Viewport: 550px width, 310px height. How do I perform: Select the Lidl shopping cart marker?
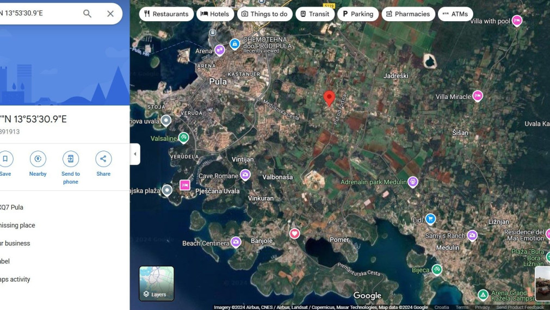(430, 219)
